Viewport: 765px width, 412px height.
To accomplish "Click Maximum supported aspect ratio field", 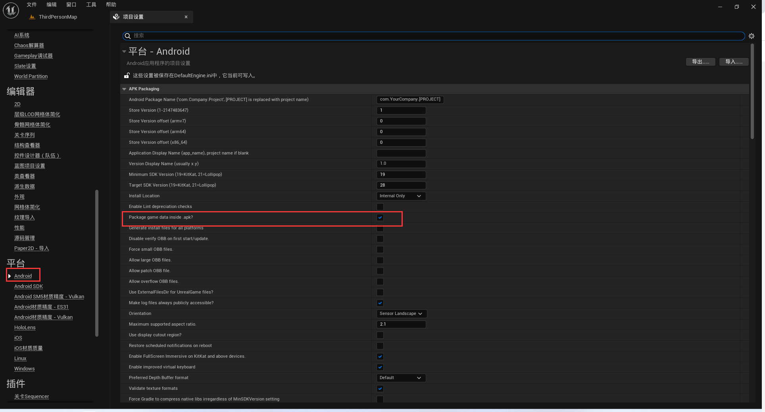I will coord(401,324).
